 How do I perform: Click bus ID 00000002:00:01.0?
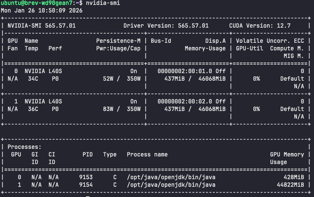[185, 71]
